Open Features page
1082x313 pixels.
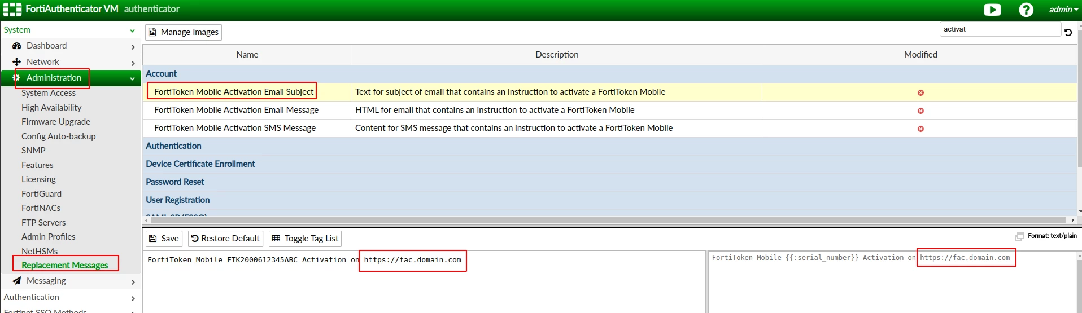click(x=37, y=165)
